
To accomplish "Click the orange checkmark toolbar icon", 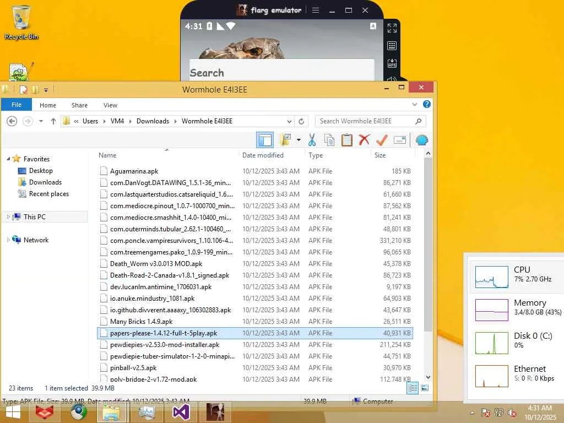I will tap(382, 140).
